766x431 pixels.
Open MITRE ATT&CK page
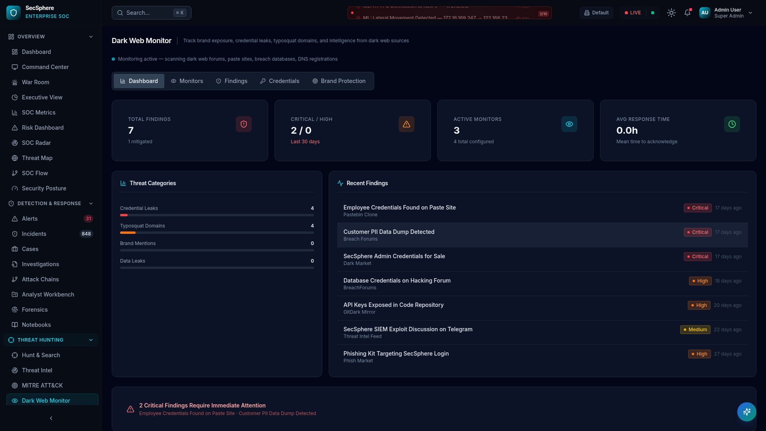(x=52, y=386)
